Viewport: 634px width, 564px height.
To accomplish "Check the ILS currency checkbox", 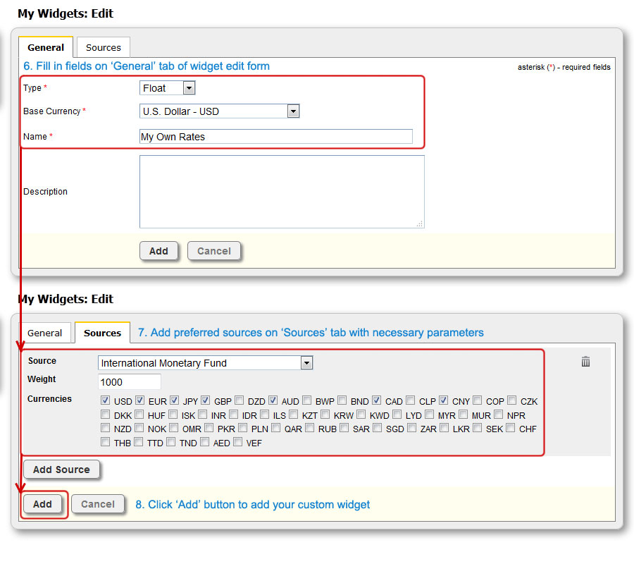I will coord(264,415).
